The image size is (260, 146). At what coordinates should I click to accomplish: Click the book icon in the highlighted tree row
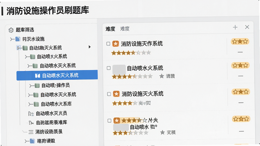click(38, 76)
